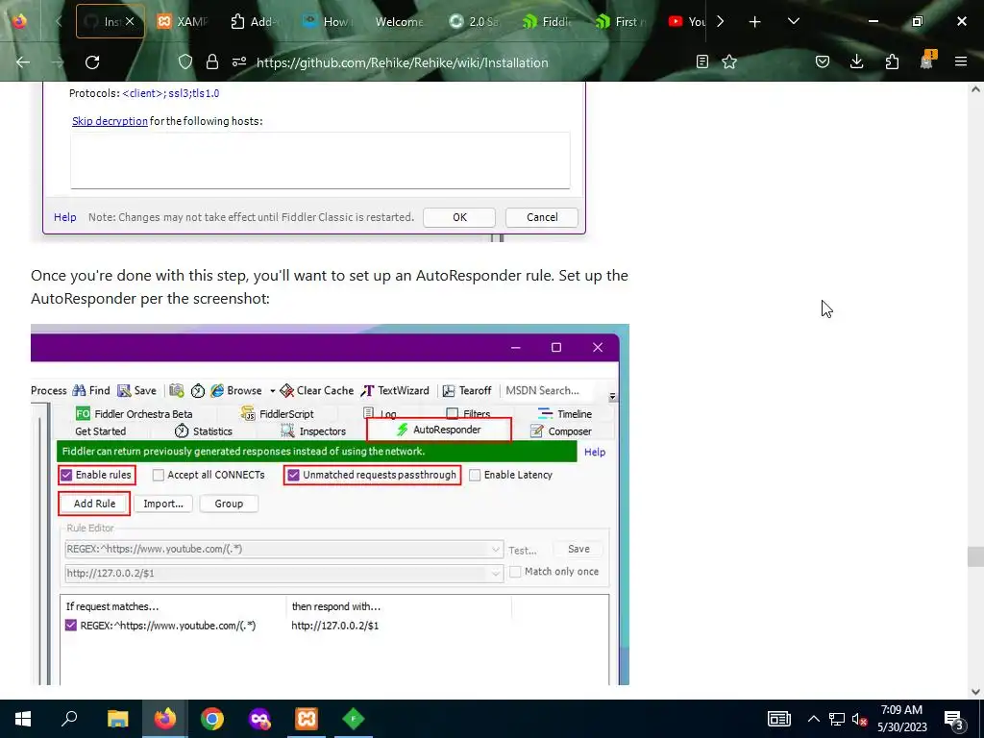984x738 pixels.
Task: Reload the current GitHub wiki page
Action: (92, 62)
